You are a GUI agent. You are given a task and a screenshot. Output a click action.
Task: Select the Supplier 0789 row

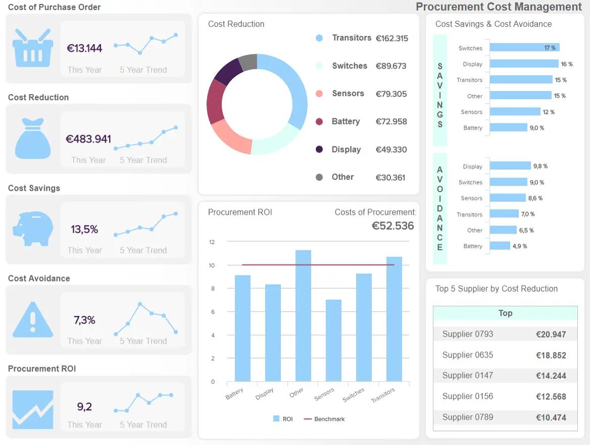click(x=505, y=418)
